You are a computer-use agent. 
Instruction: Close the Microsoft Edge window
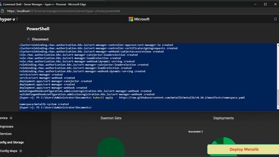coord(275,4)
